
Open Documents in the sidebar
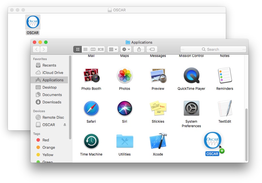pyautogui.click(x=49, y=95)
